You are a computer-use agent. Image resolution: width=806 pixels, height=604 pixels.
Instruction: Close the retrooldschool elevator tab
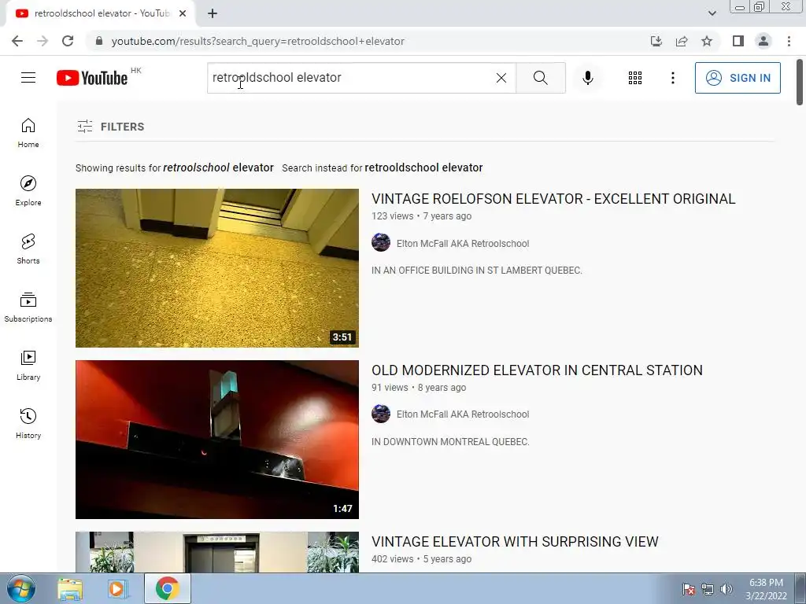coord(183,13)
